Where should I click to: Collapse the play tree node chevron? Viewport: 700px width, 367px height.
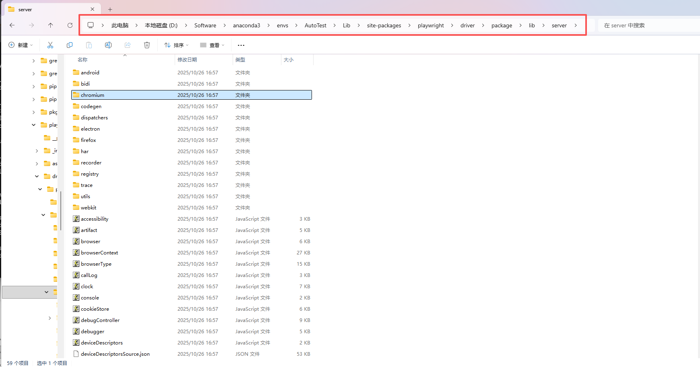(x=33, y=125)
